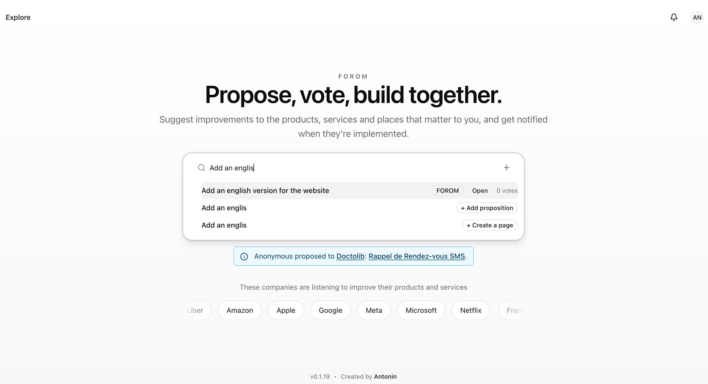Viewport: 708px width, 384px height.
Task: Open the Explore menu
Action: (x=18, y=17)
